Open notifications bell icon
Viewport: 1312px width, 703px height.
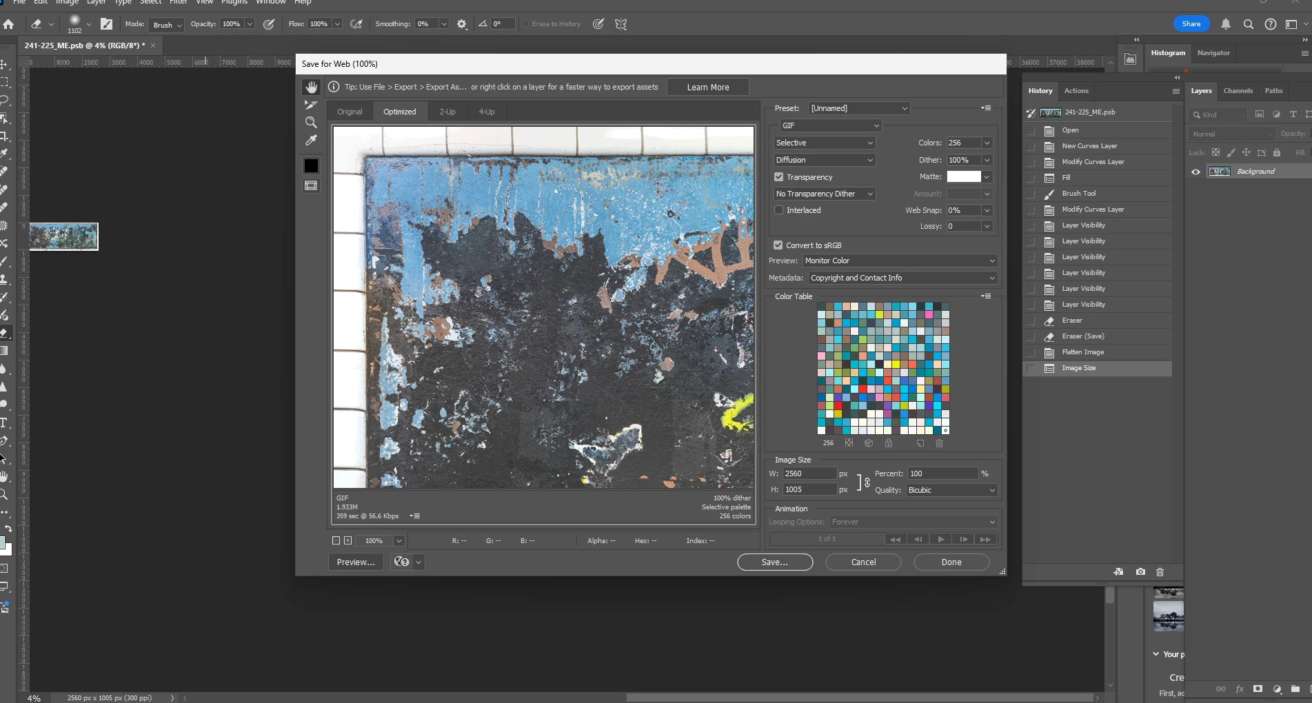(x=1226, y=24)
